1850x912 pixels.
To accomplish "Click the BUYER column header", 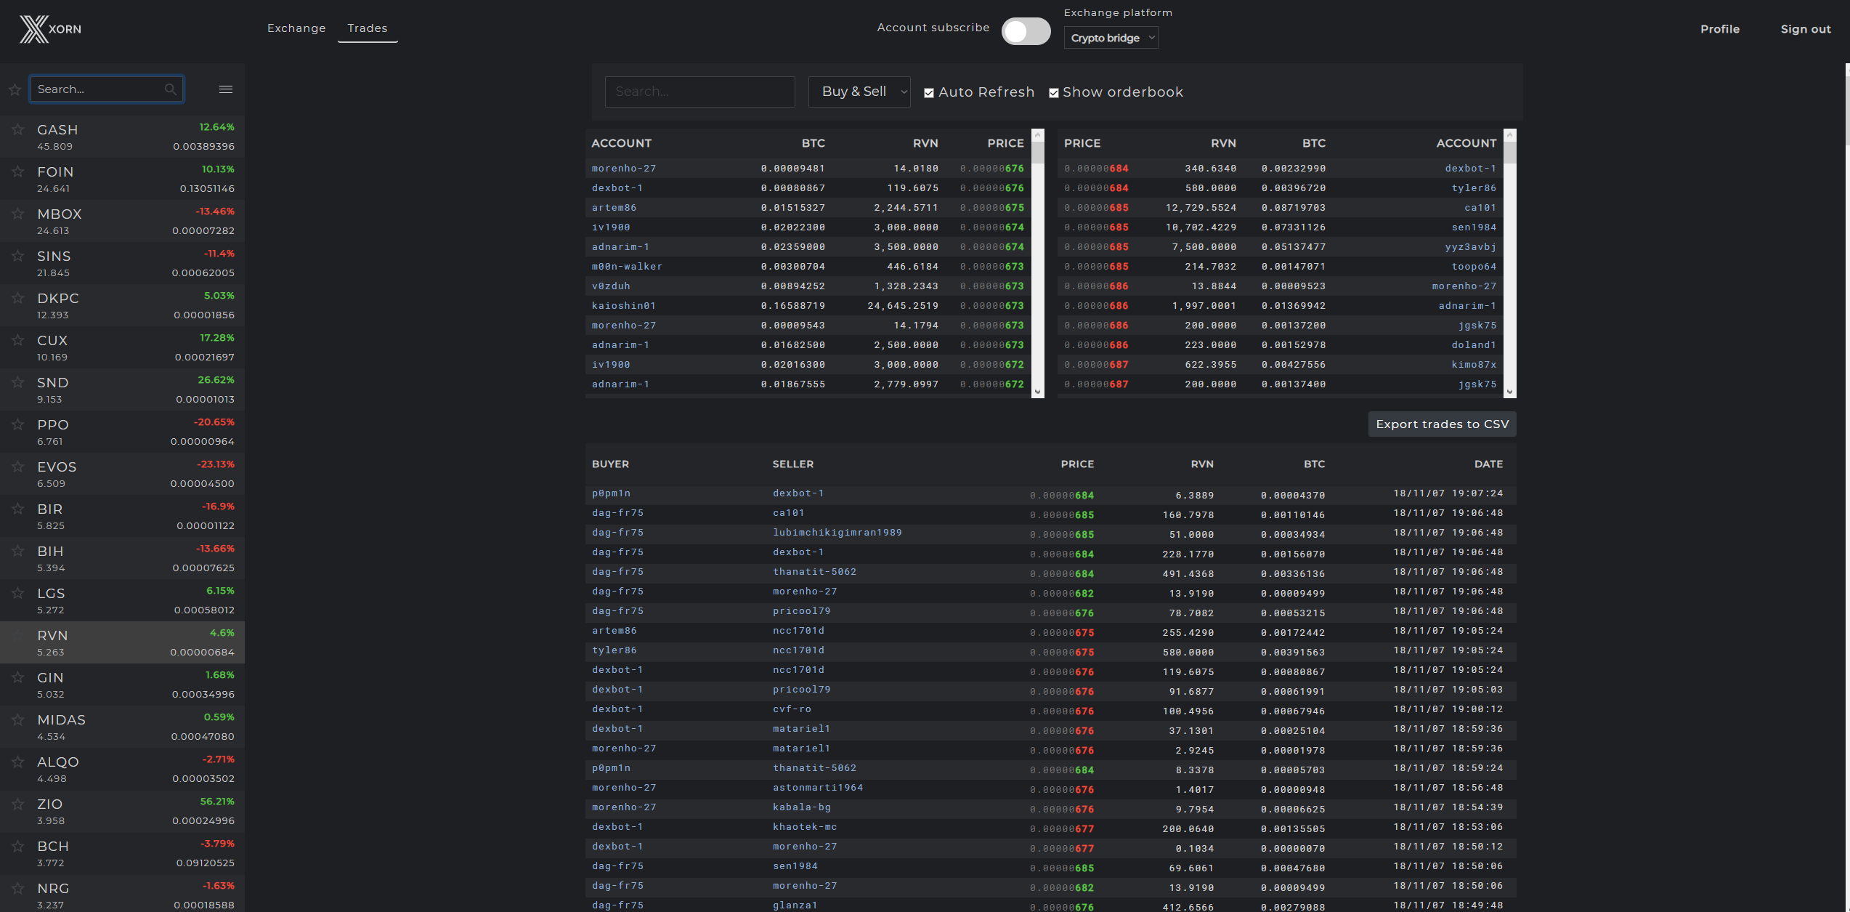I will [610, 464].
